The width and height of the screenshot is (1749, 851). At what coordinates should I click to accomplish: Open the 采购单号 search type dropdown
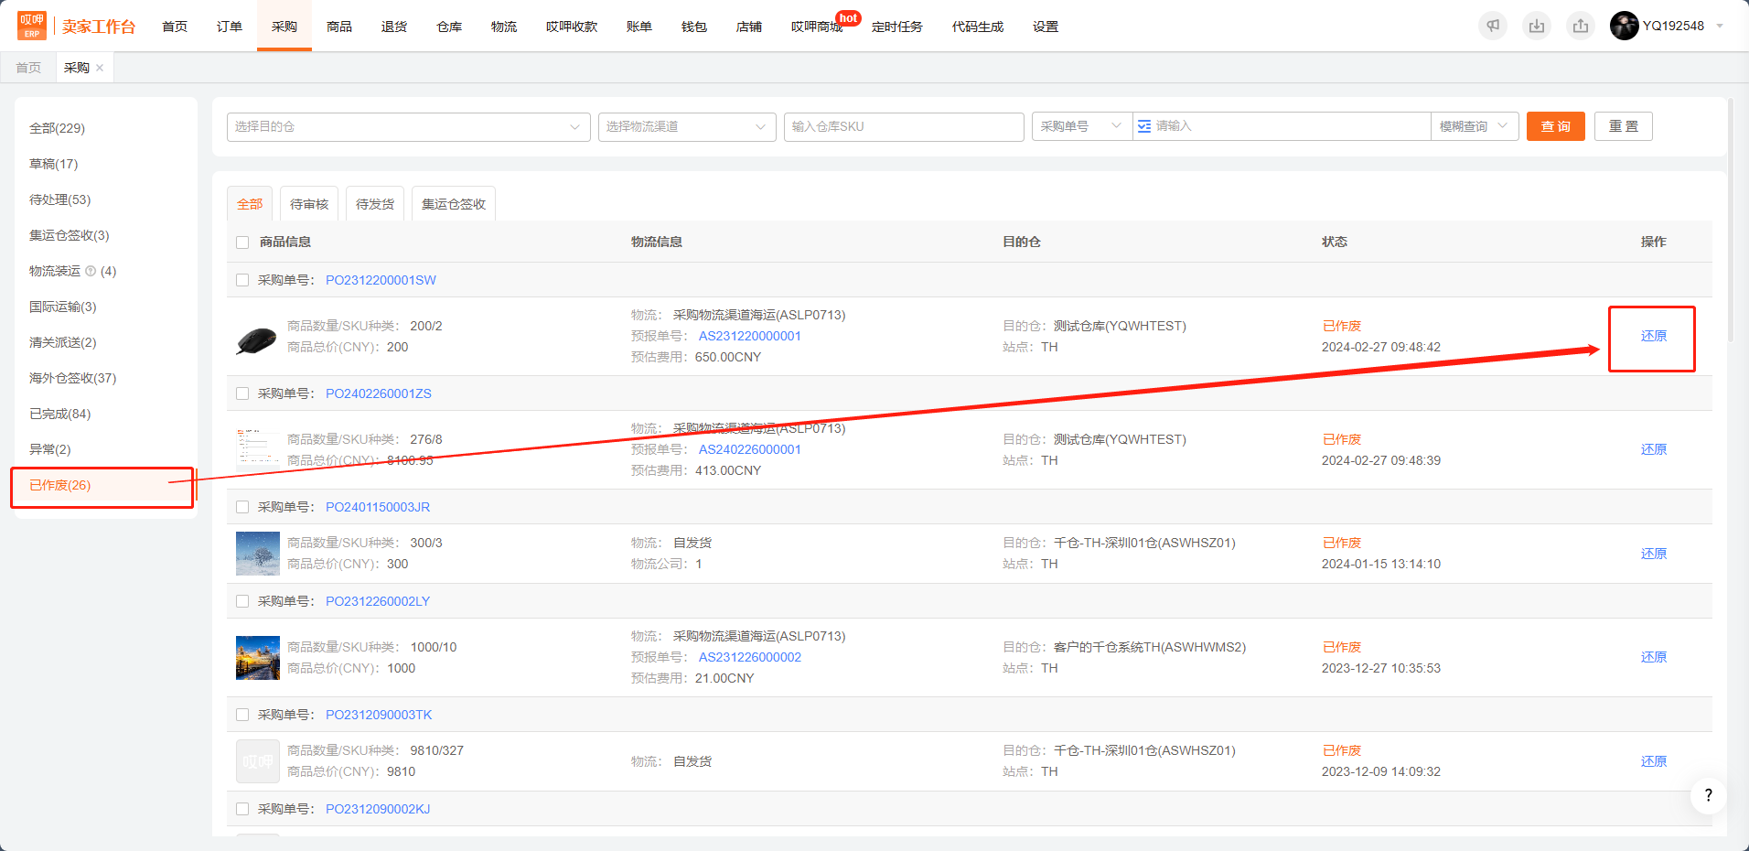(x=1081, y=126)
